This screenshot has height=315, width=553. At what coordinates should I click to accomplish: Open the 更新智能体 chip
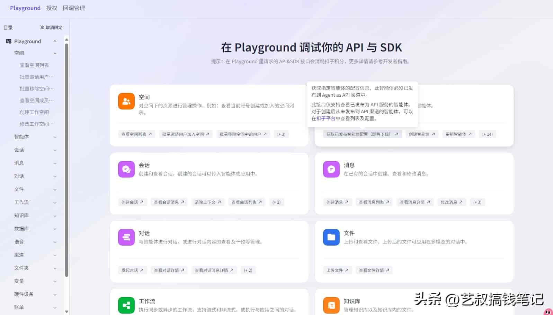pos(458,134)
